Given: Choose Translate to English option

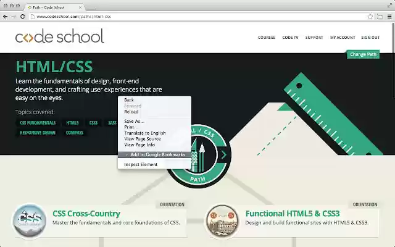Looking at the screenshot, I should click(145, 133).
